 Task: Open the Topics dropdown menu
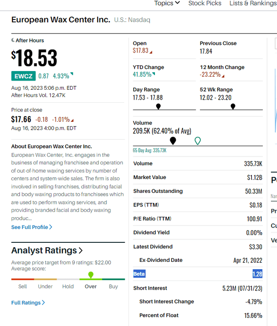click(167, 3)
